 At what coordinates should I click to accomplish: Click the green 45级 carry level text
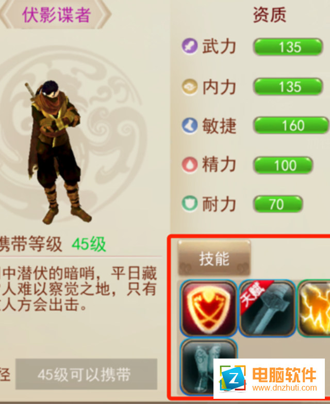[x=89, y=244]
